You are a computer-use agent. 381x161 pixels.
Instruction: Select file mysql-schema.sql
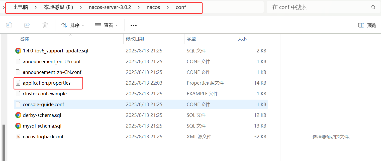pos(42,126)
